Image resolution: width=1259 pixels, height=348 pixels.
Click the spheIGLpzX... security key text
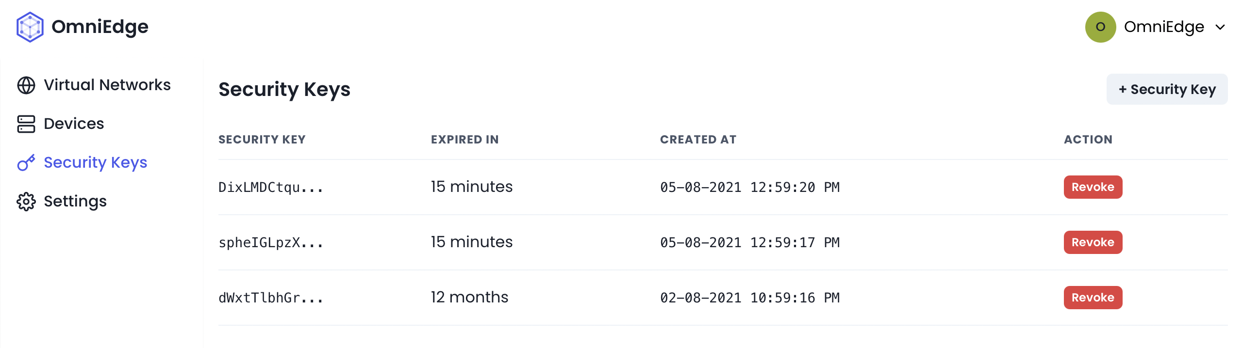(270, 242)
